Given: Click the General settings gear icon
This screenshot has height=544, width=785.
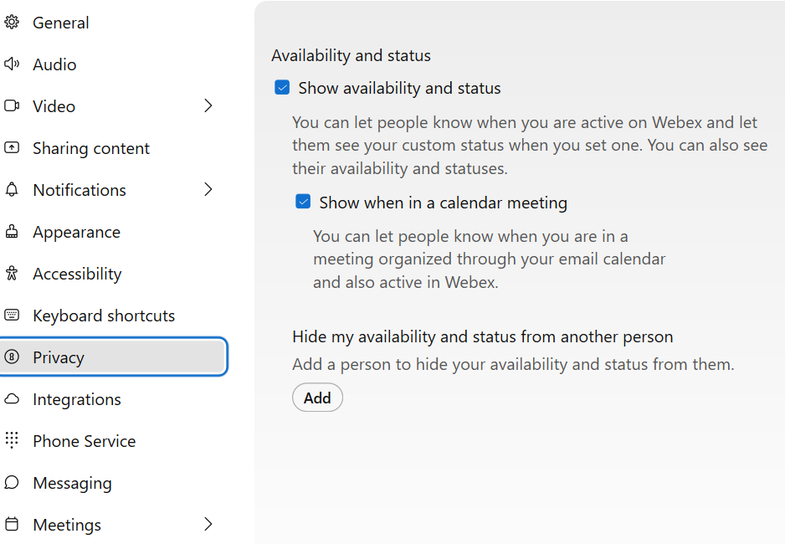Looking at the screenshot, I should (x=13, y=23).
